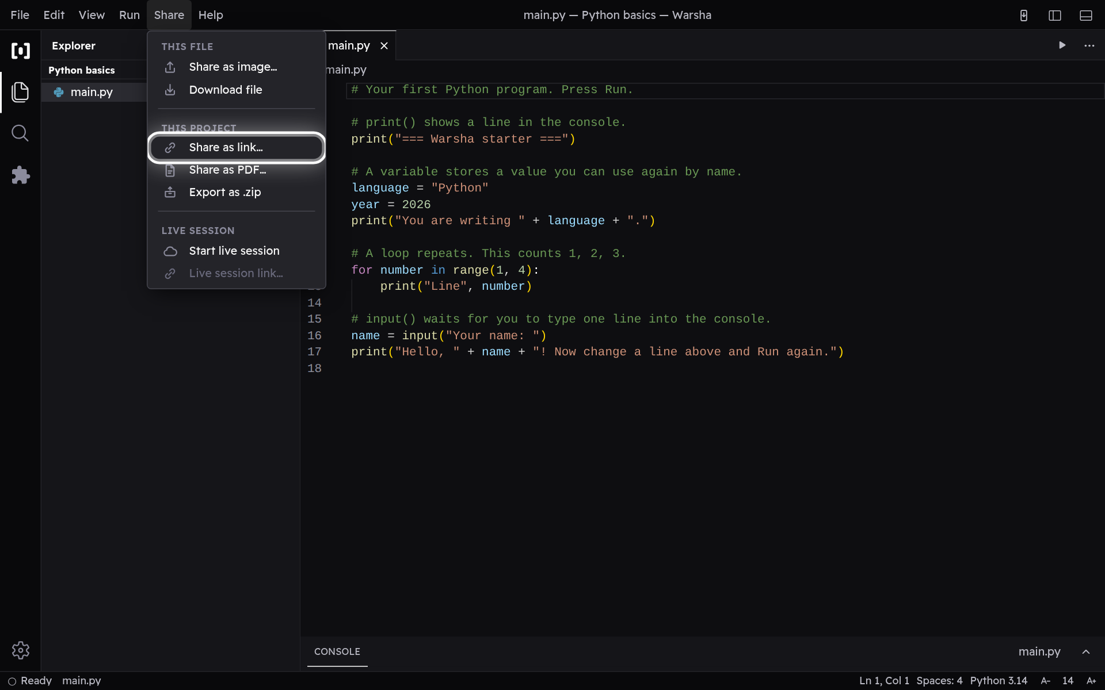Click the main.py breadcrumb above editor
This screenshot has width=1105, height=690.
click(x=346, y=70)
